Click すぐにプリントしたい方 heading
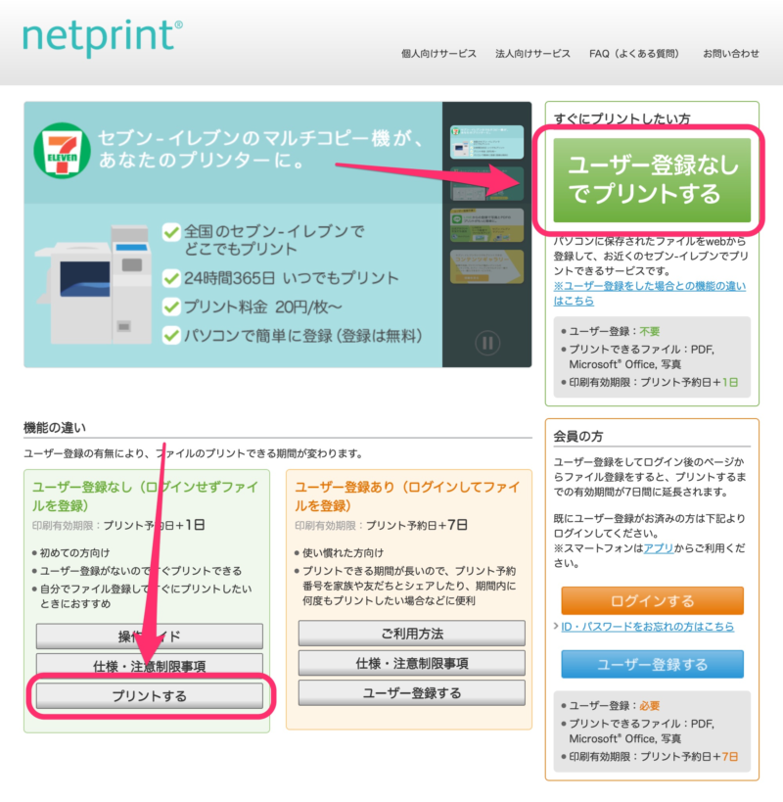This screenshot has height=802, width=783. (x=622, y=118)
